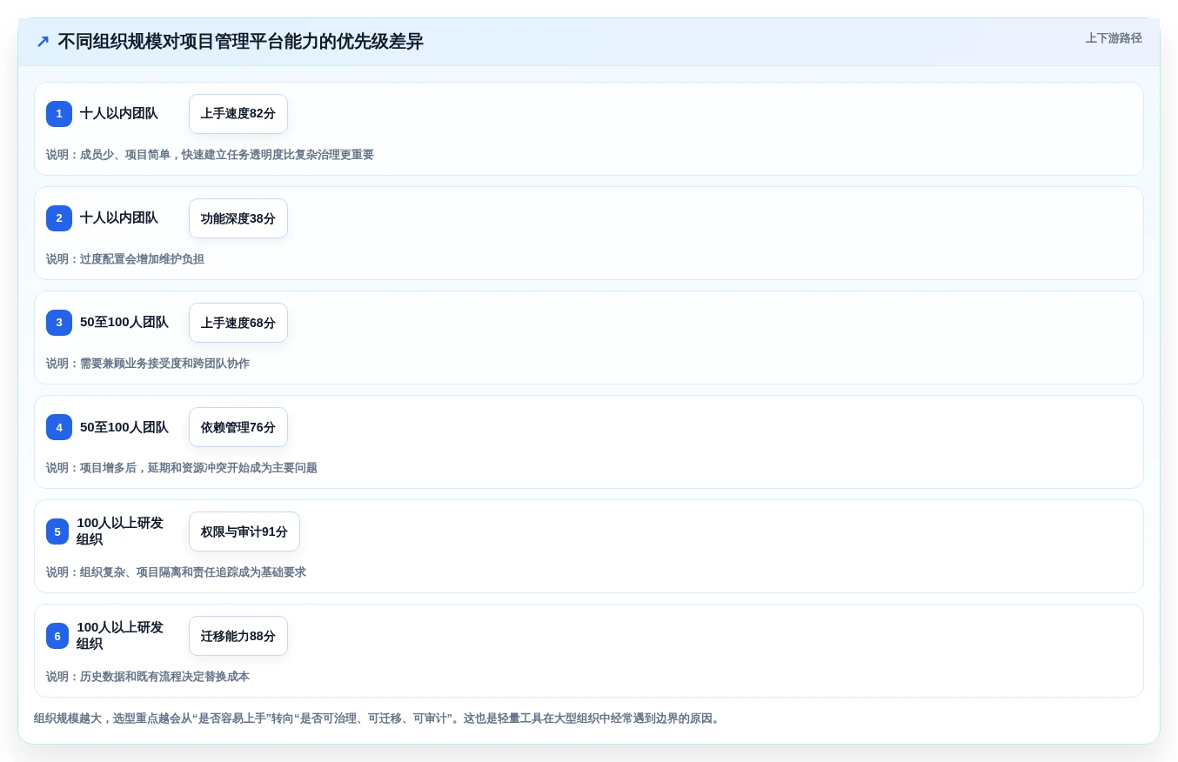Screen dimensions: 1178x762
Task: Click 50至100人团队 label in row 3
Action: point(124,322)
